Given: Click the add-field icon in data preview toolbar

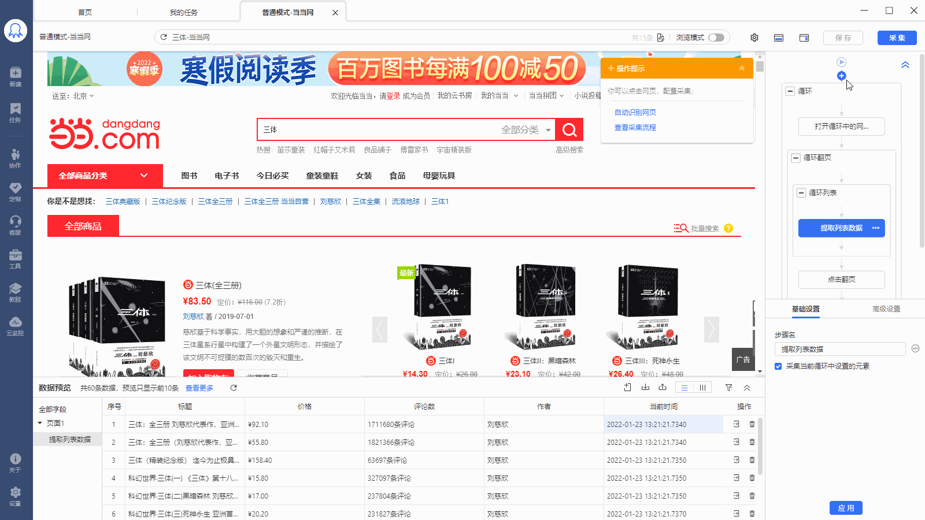Looking at the screenshot, I should (x=627, y=388).
